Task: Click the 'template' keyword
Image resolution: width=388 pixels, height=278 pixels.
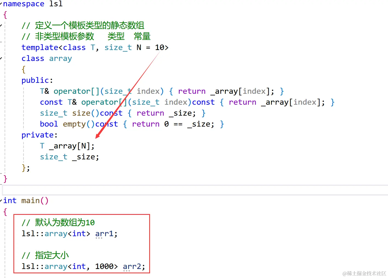Action: pos(40,48)
